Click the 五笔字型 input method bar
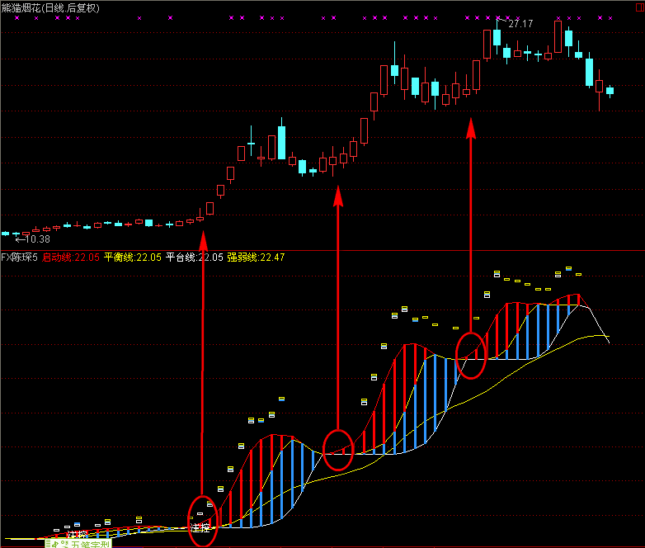The height and width of the screenshot is (548, 645). 78,544
